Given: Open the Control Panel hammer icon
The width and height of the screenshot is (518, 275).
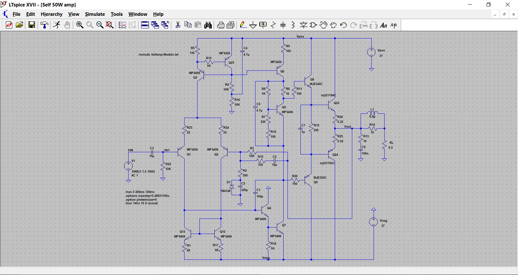Looking at the screenshot, I should pos(44,25).
